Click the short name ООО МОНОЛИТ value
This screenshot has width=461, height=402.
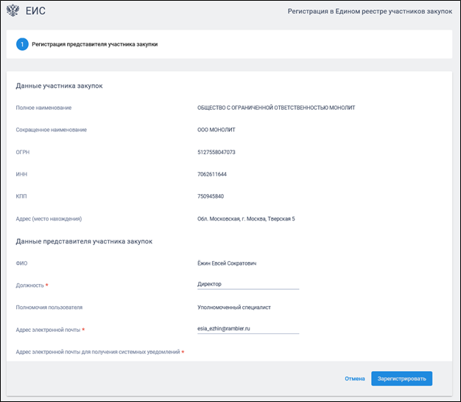(x=216, y=130)
